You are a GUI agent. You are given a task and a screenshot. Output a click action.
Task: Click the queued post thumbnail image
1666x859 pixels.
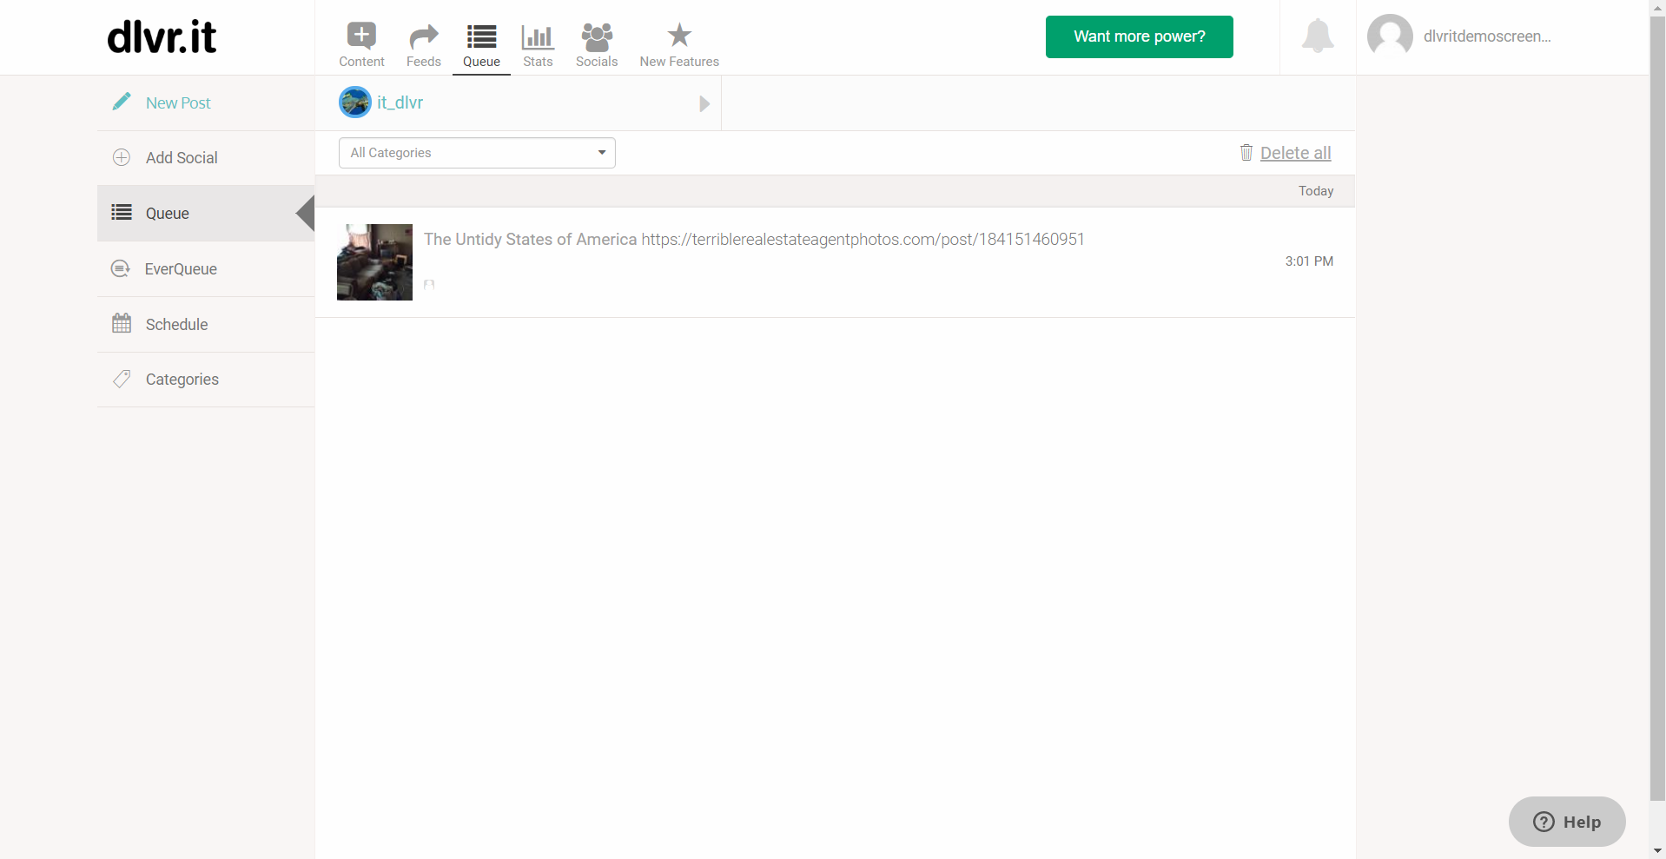[374, 262]
